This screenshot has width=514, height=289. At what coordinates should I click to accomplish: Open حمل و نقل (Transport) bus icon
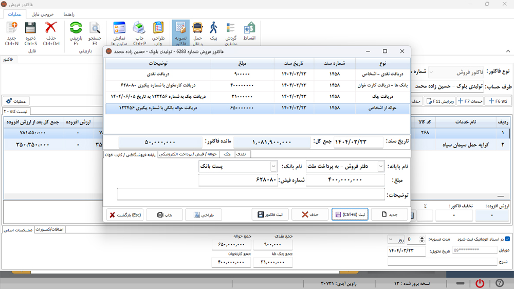point(197,28)
